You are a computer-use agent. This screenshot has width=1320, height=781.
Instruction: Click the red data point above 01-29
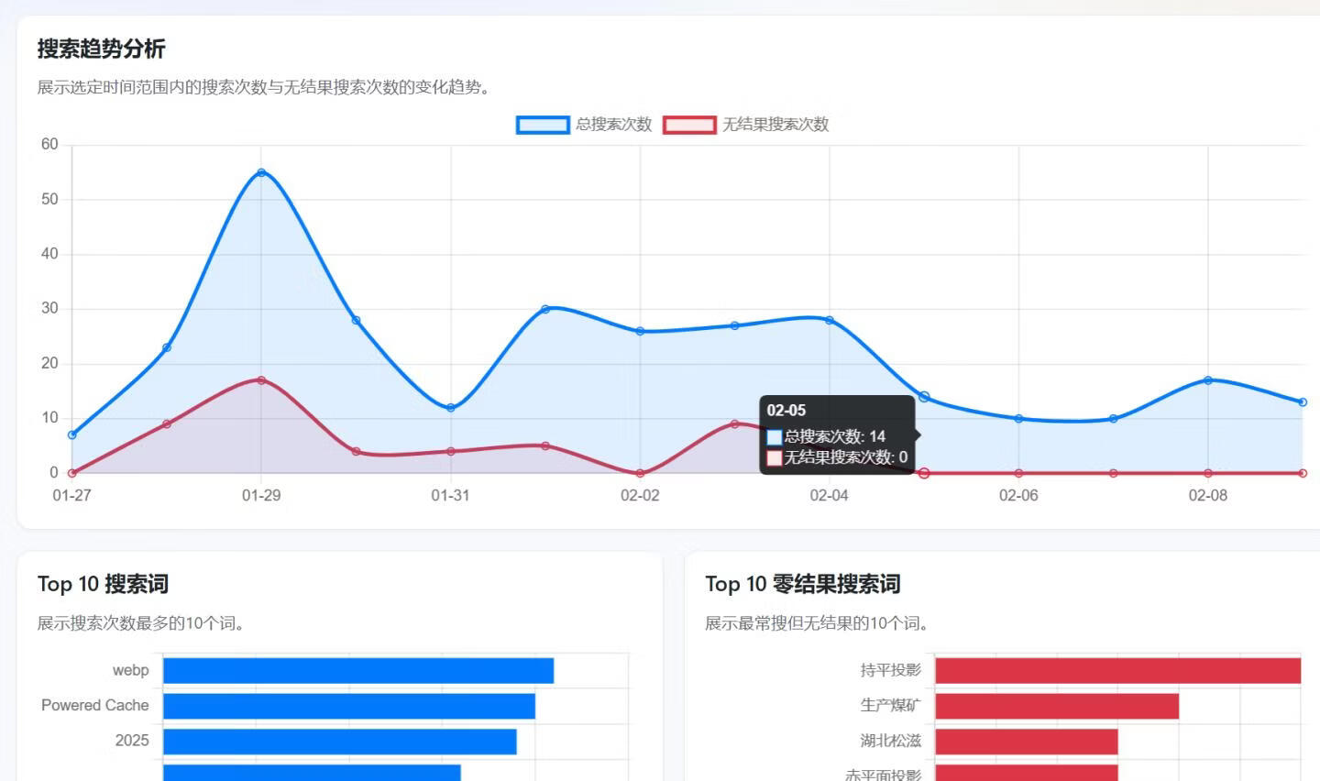pos(261,379)
